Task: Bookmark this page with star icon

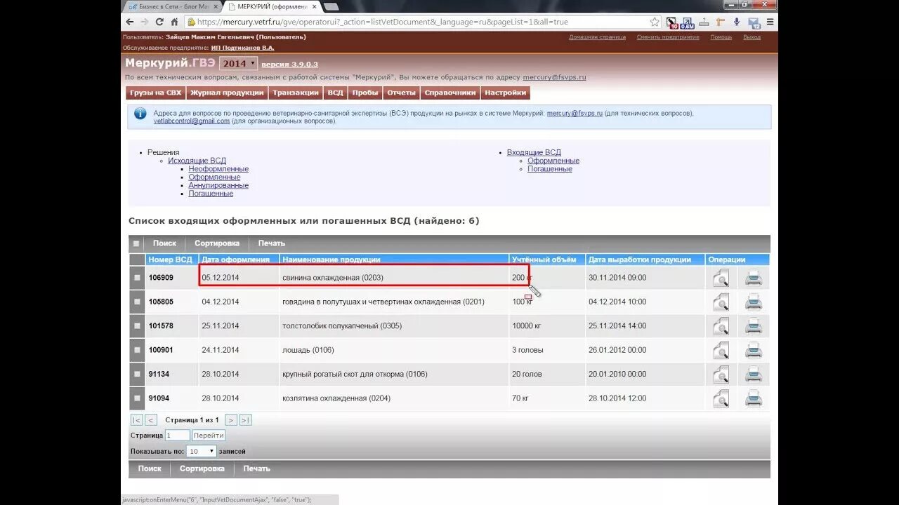Action: [655, 22]
